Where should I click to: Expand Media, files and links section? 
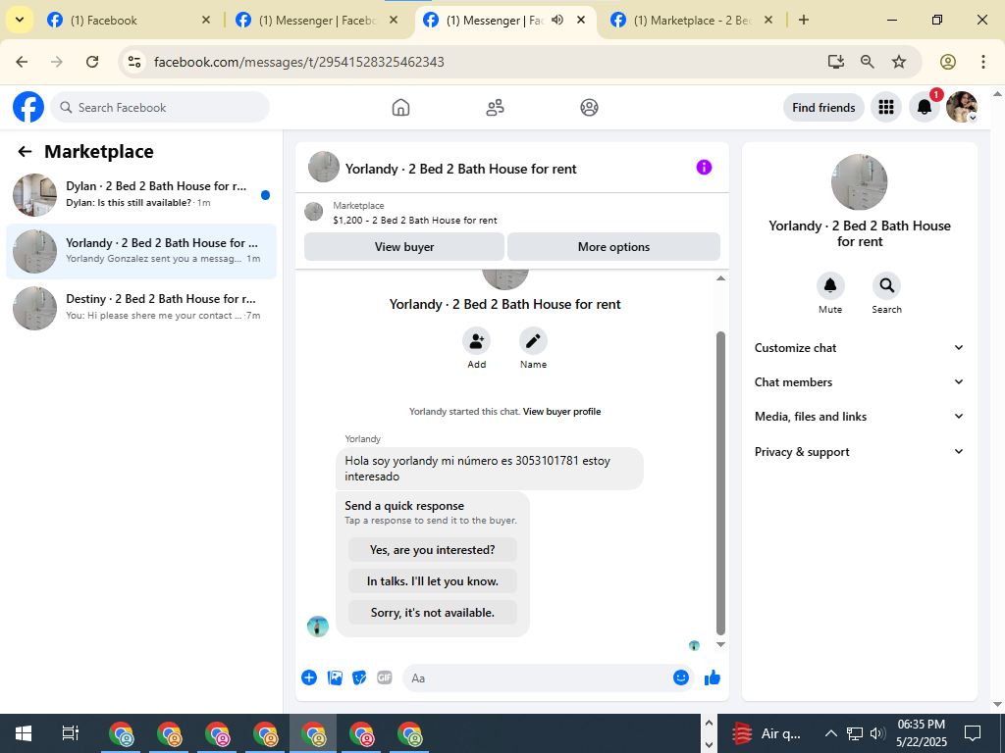point(859,416)
